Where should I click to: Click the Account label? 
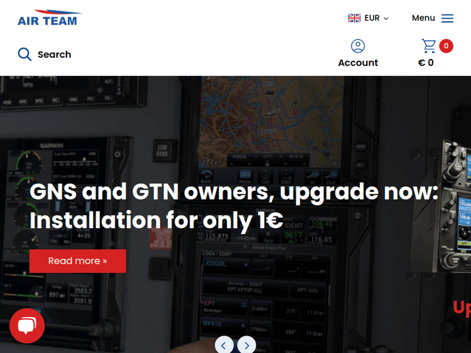(x=358, y=63)
